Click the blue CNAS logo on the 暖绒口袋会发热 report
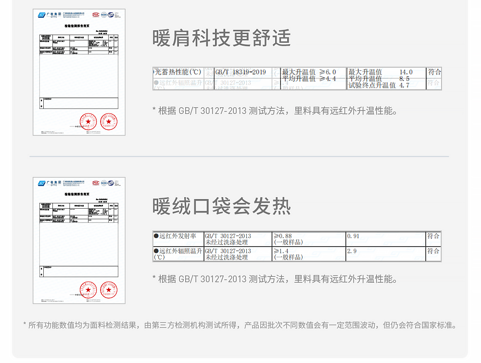Viewport: 481px width, 363px height. pyautogui.click(x=111, y=183)
